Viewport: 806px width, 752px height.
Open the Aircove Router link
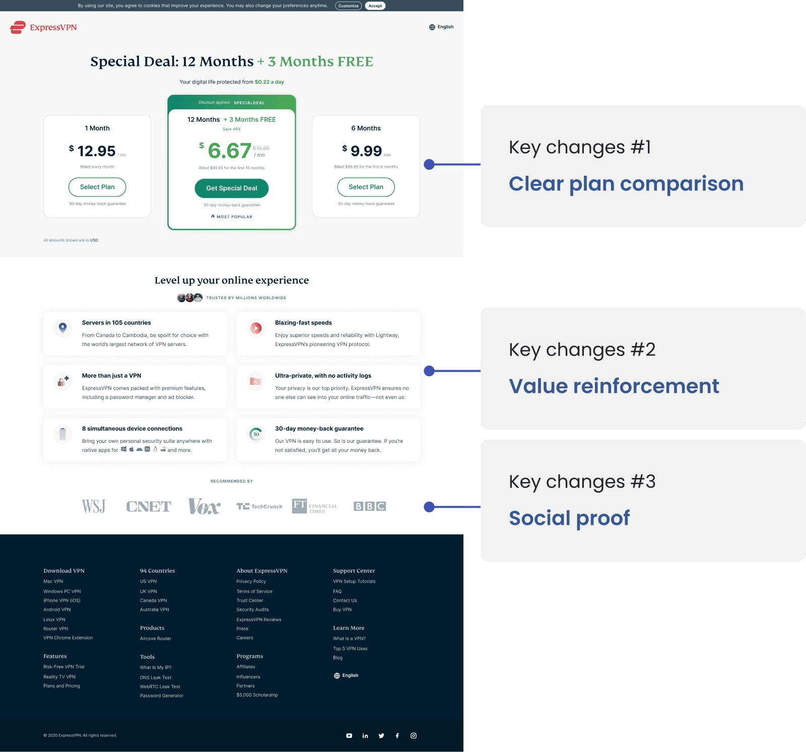coord(156,639)
